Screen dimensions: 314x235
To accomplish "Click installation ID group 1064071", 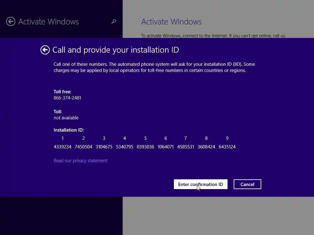I will 166,147.
